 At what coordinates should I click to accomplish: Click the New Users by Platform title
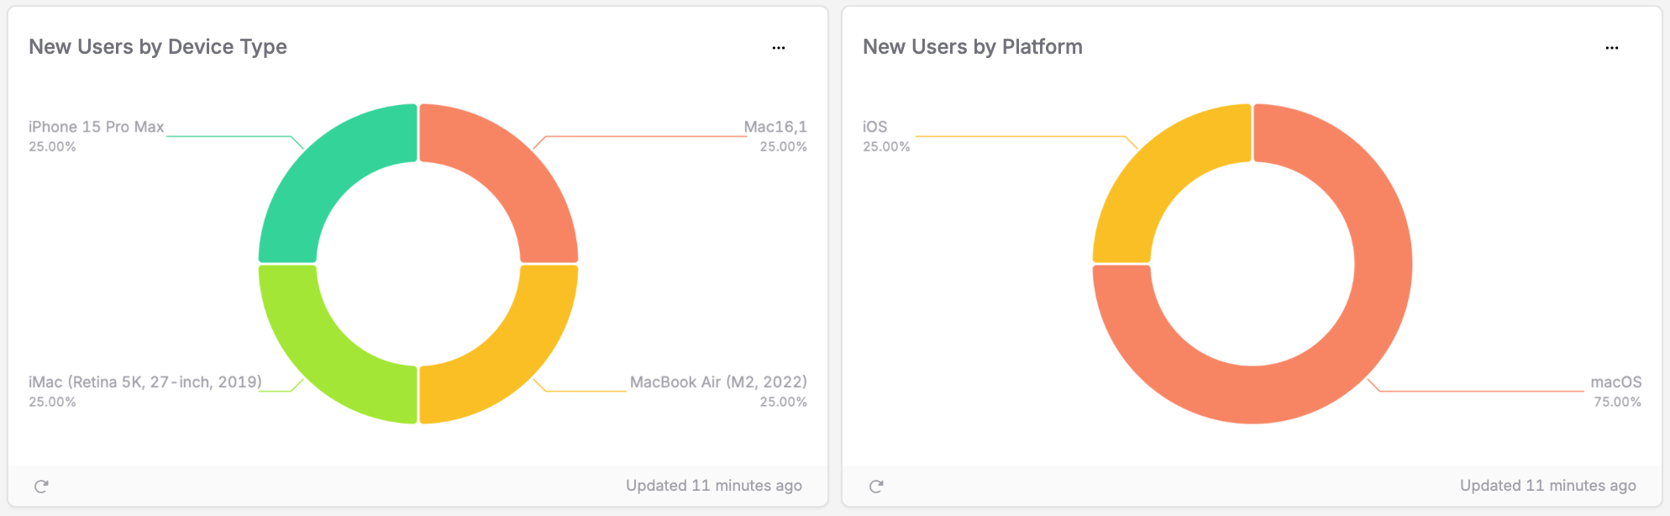click(972, 47)
